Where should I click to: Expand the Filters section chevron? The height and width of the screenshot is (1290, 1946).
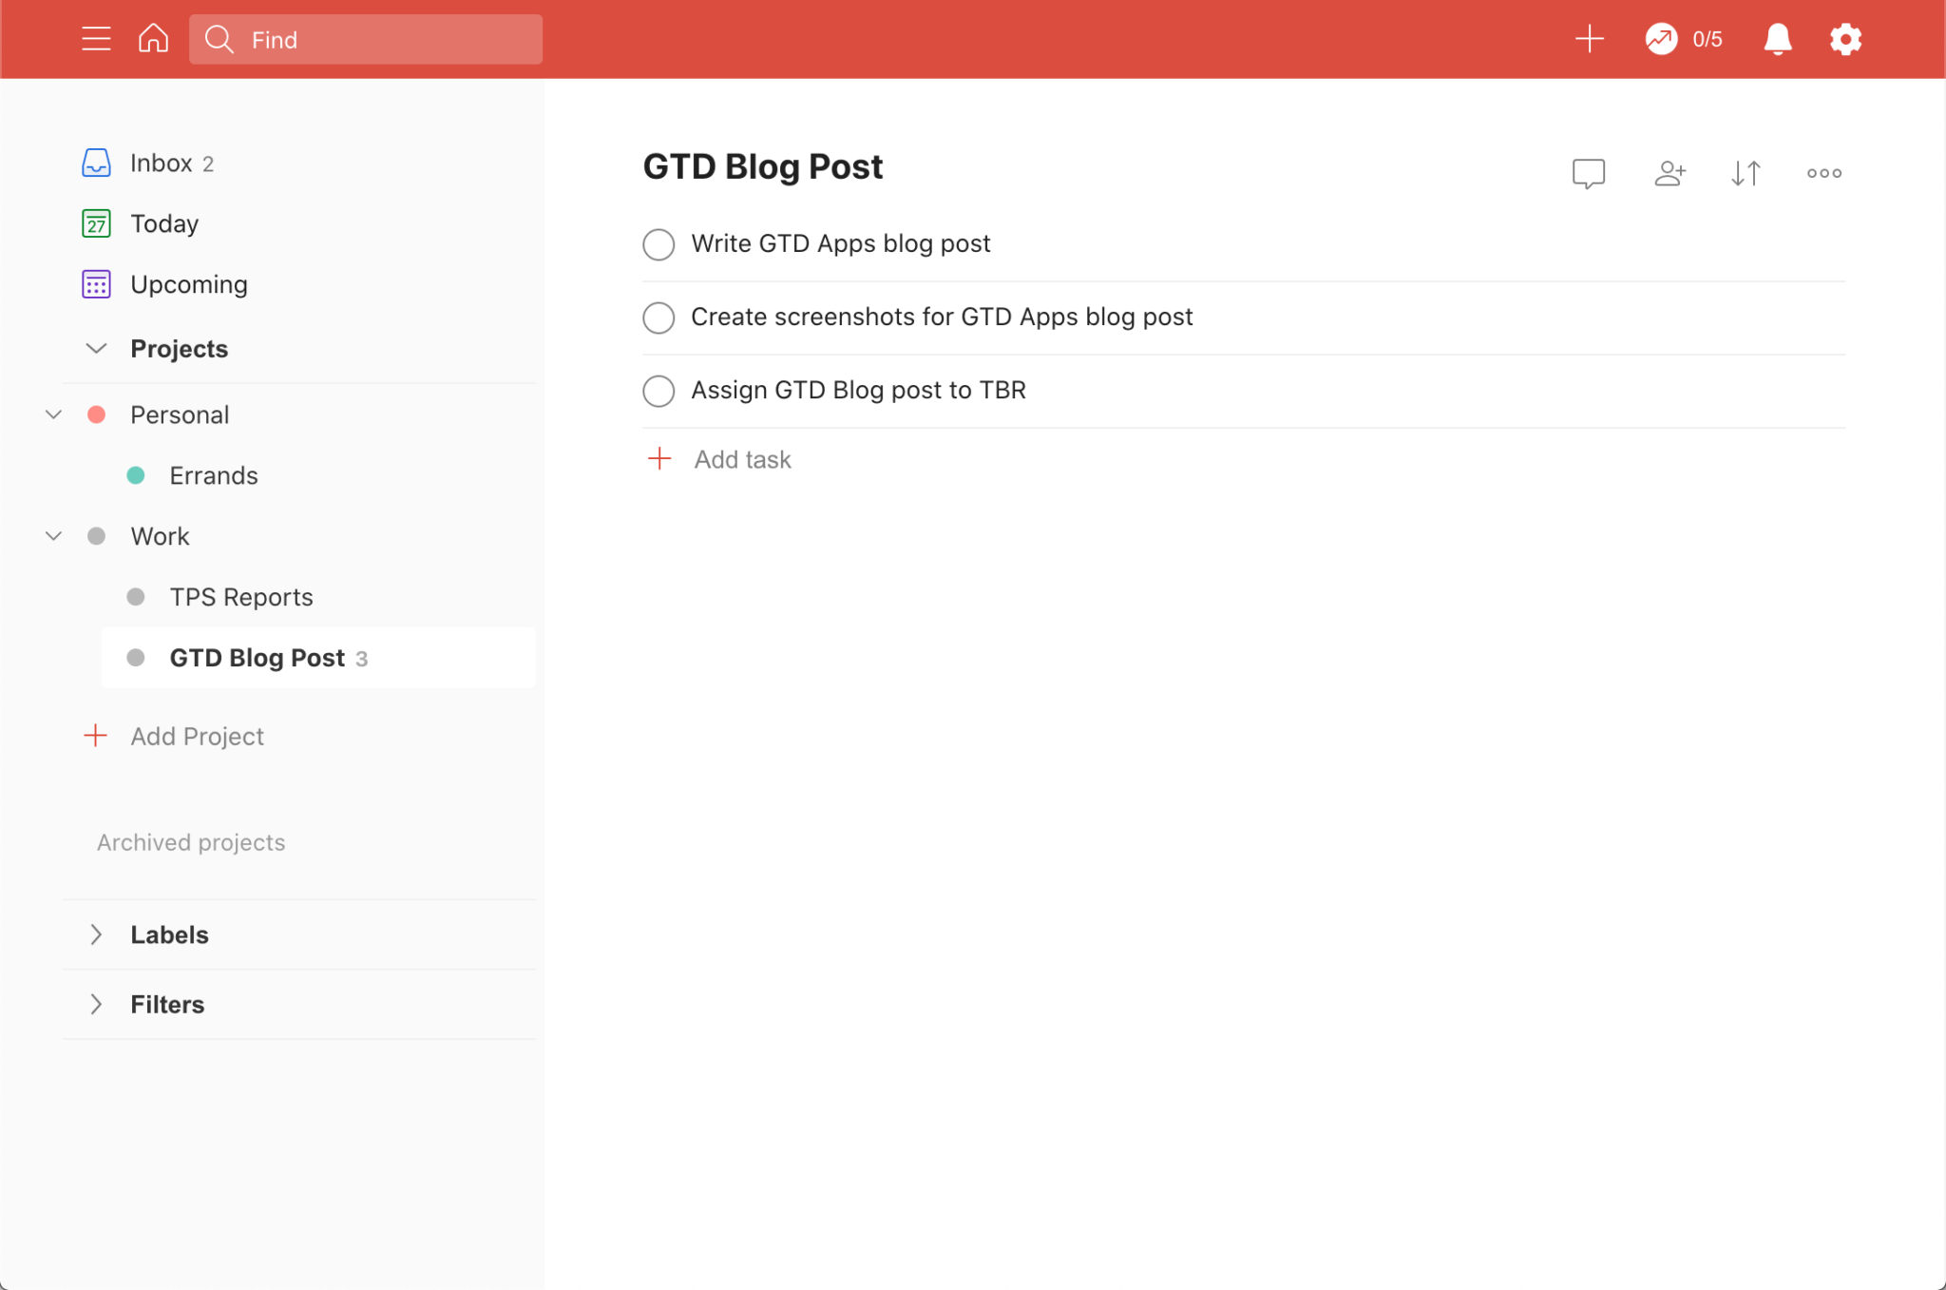96,1004
